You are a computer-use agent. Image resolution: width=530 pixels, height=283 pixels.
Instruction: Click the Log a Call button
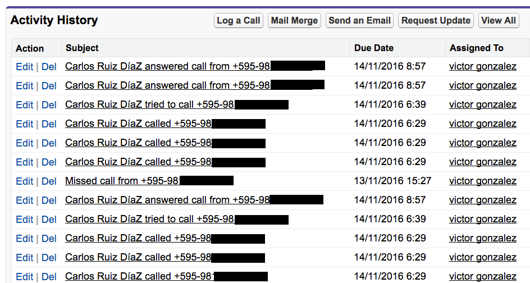238,21
